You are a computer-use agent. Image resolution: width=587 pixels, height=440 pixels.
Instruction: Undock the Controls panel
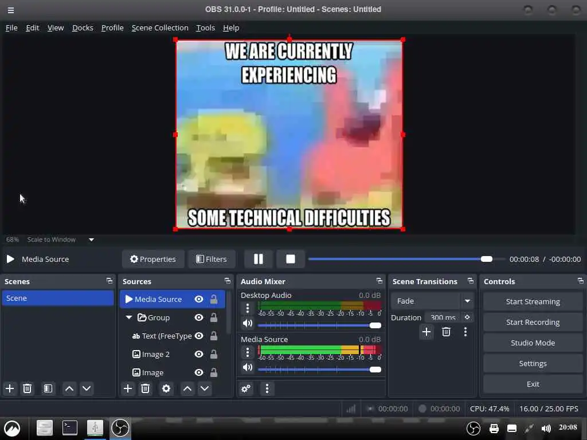(x=580, y=281)
